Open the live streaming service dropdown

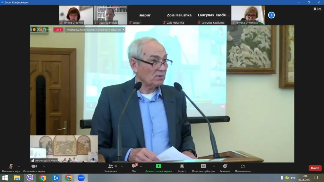click(95, 30)
